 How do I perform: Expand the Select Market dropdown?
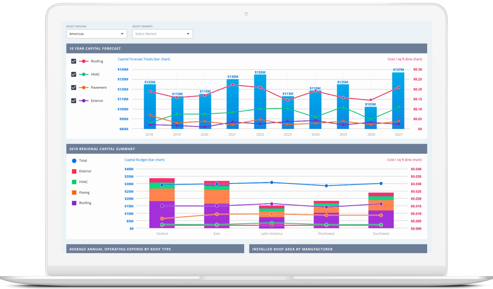point(162,34)
